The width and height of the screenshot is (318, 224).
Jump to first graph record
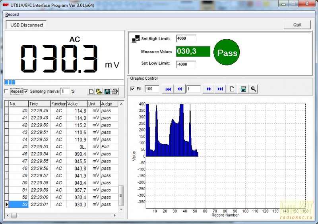168,89
